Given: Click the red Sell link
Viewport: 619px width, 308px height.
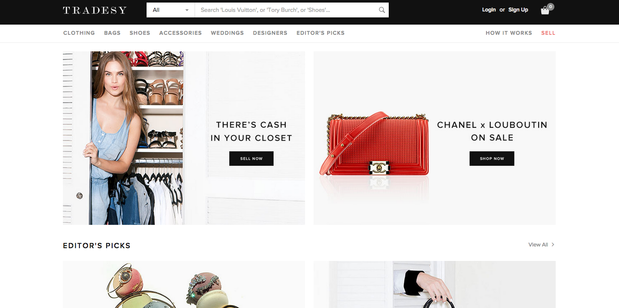Looking at the screenshot, I should [x=548, y=33].
